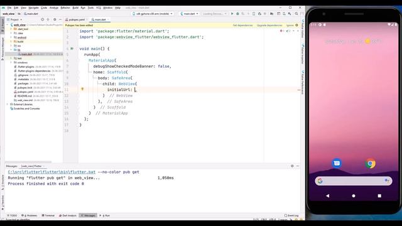Open the Project panel settings gear
The image size is (402, 226).
coord(55,19)
